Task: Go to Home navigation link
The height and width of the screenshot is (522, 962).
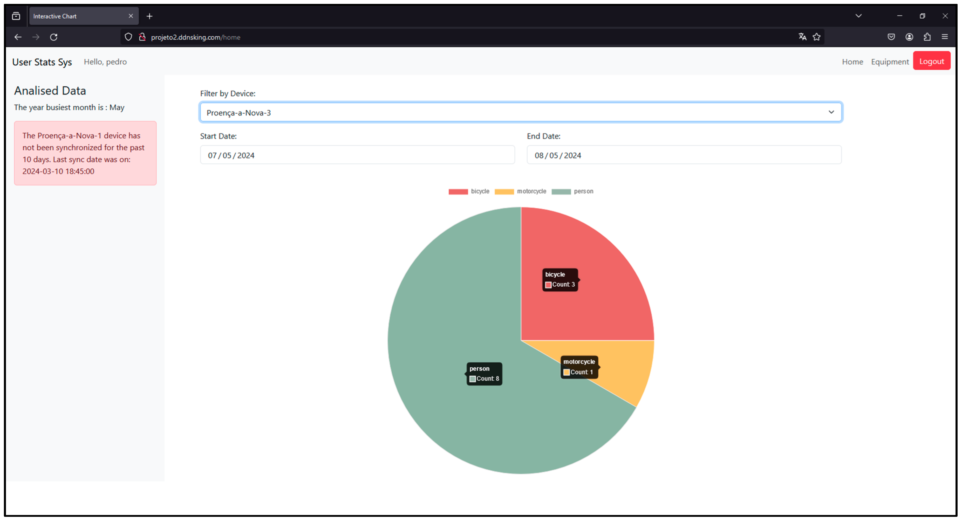Action: 852,61
